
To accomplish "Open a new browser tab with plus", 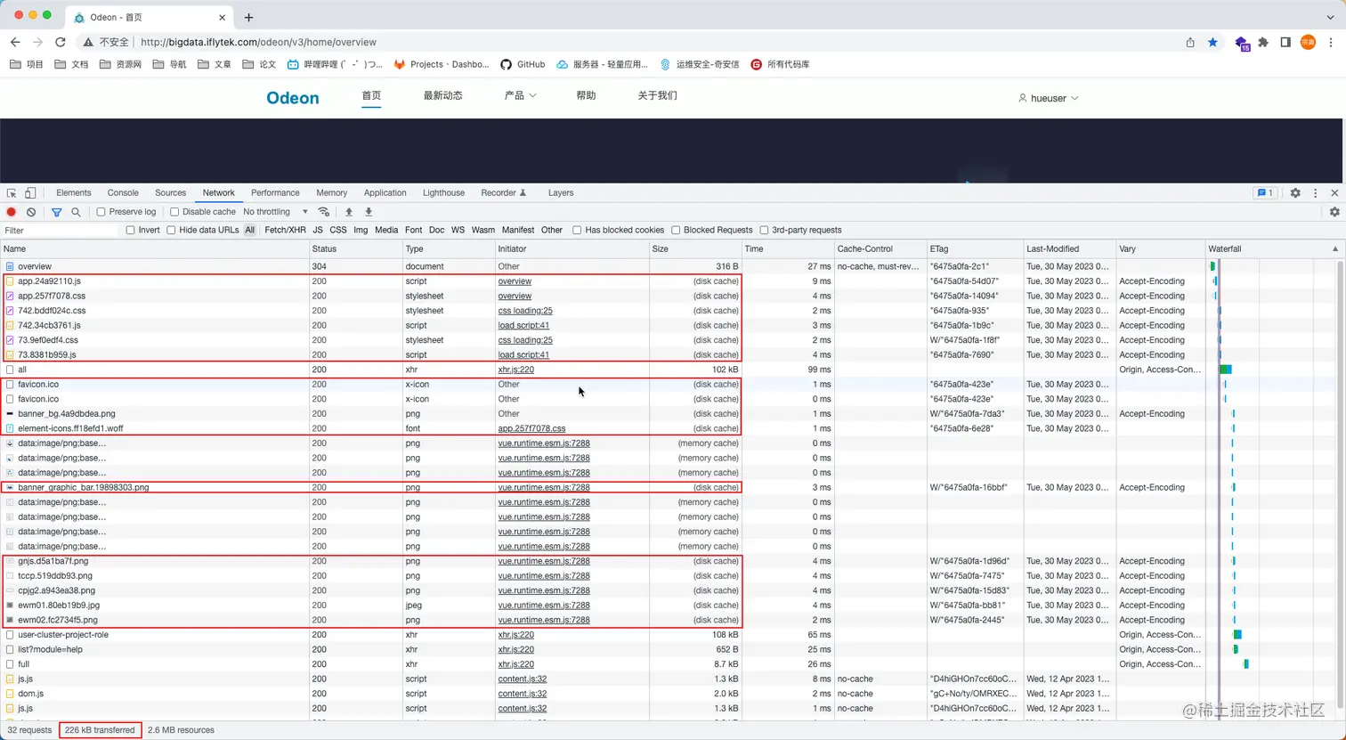I will tap(248, 17).
